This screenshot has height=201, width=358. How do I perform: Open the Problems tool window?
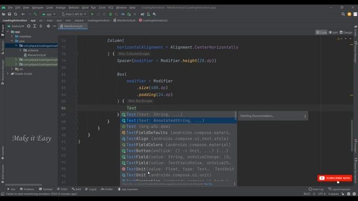click(x=27, y=189)
